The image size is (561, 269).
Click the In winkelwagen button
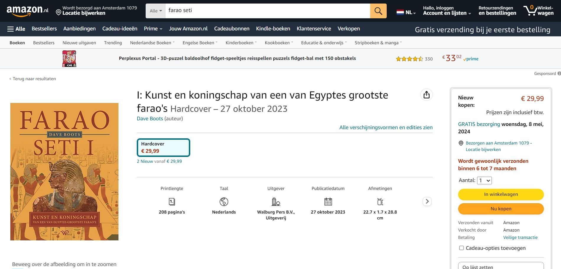(501, 194)
